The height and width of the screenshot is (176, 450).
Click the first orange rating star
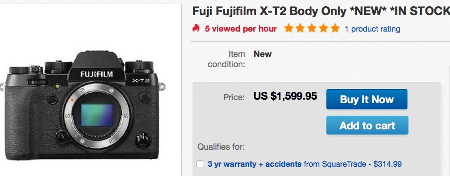click(x=288, y=28)
